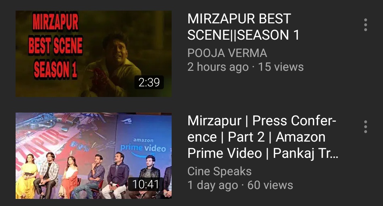Viewport: 383px width, 206px height.
Task: Open more options for Mirzapur Best Scene video
Action: tap(365, 25)
